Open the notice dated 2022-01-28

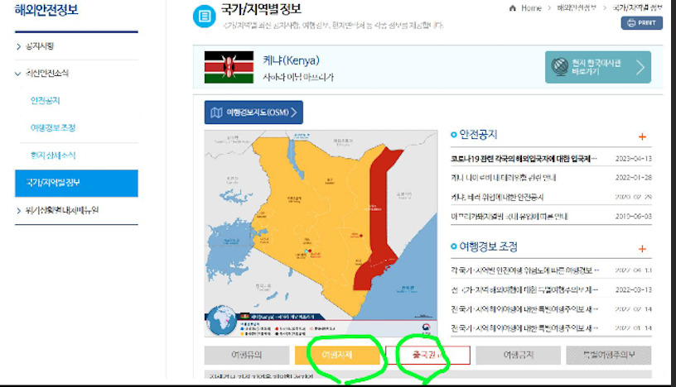[x=503, y=178]
